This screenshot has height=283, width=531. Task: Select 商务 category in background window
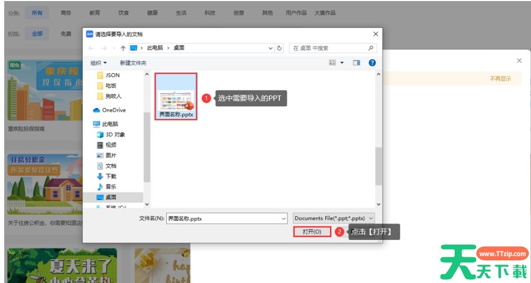[66, 13]
